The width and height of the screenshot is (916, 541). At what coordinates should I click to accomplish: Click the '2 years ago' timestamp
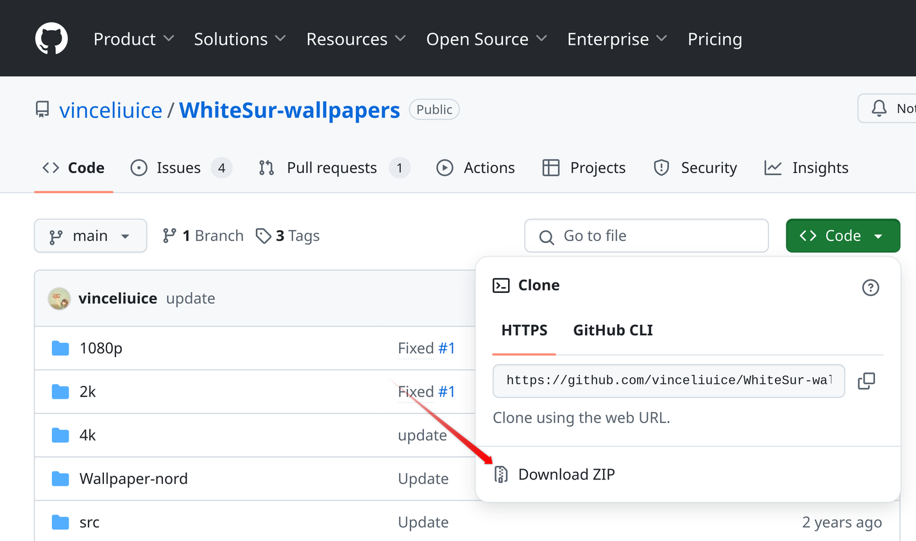[x=842, y=522]
